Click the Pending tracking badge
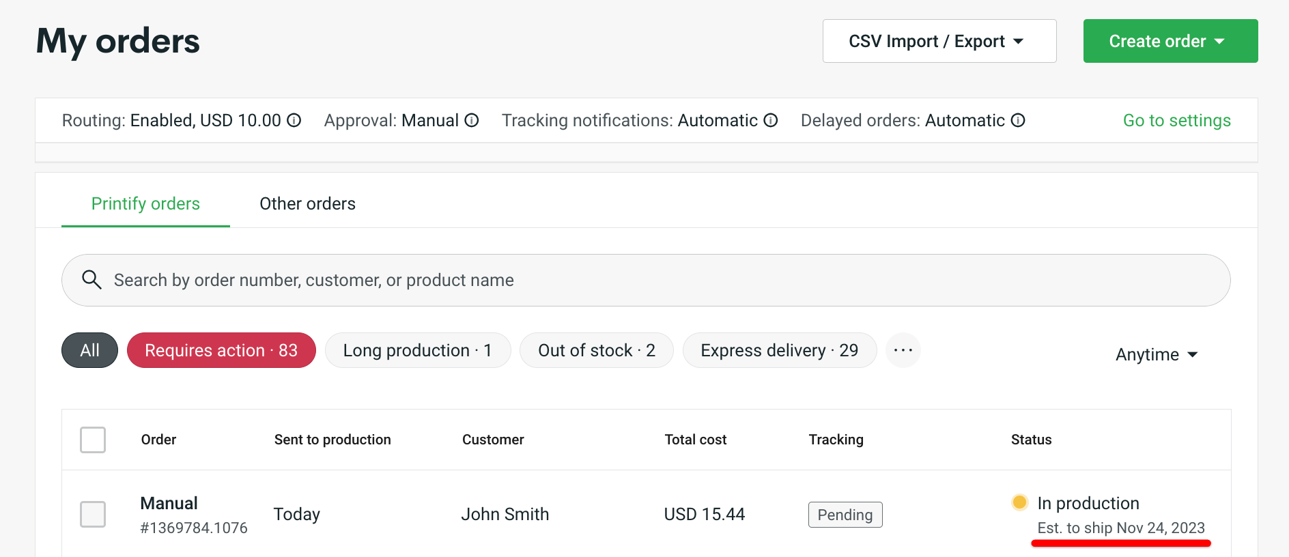The image size is (1289, 557). [x=845, y=515]
